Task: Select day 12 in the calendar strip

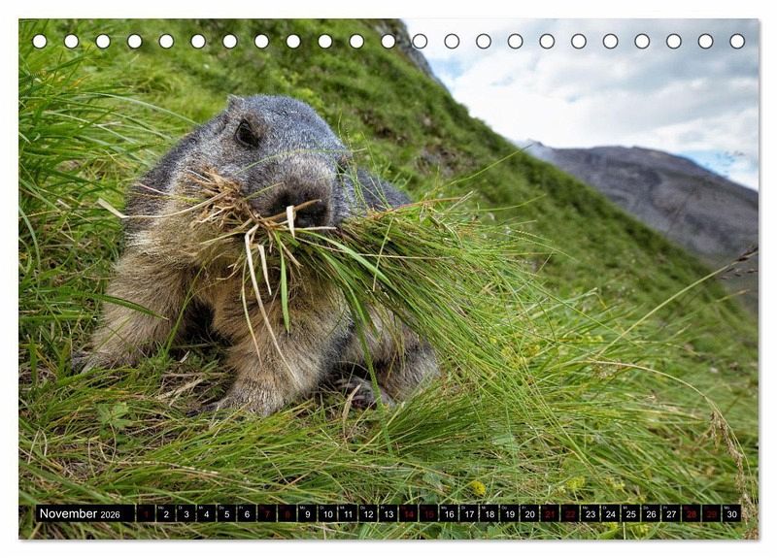Action: tap(368, 514)
